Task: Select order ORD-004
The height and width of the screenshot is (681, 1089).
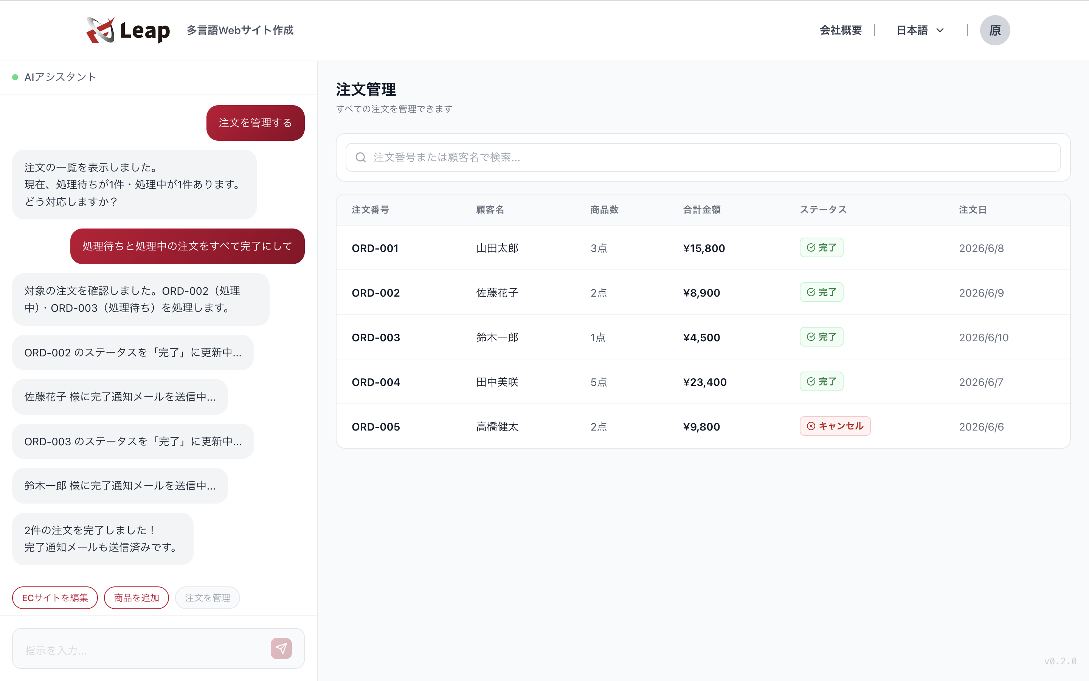Action: click(703, 381)
